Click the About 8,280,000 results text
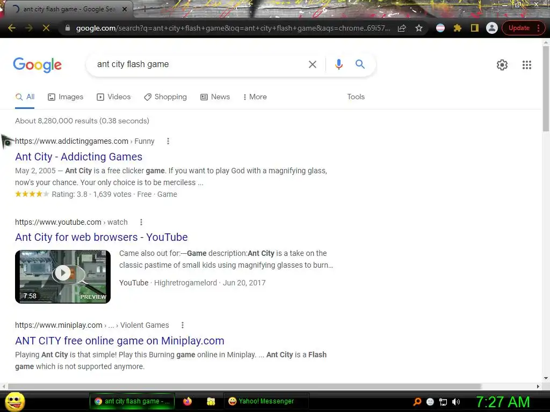 point(82,121)
